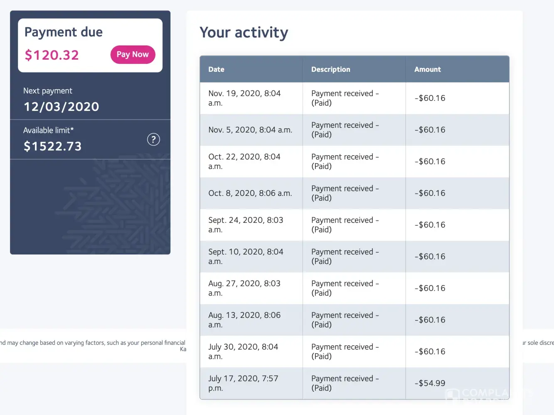
Task: Click the Description column header
Action: (330, 69)
